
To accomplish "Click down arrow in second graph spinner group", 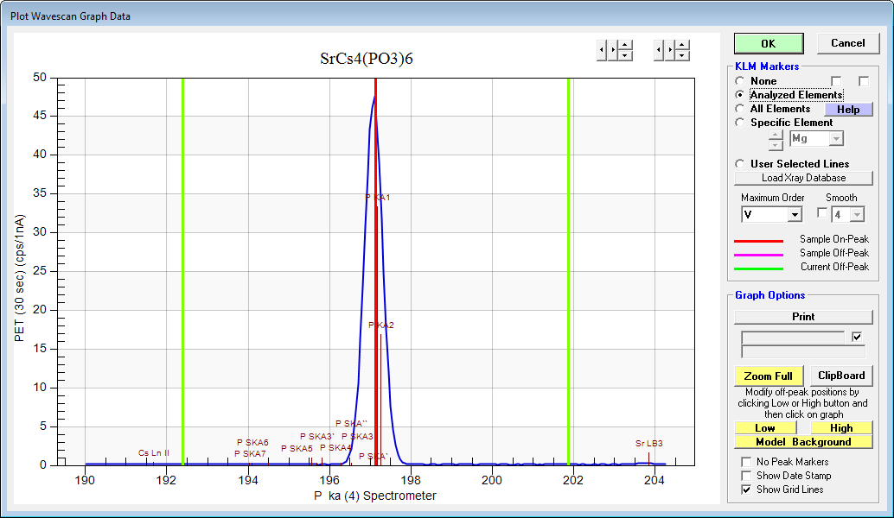I will [x=682, y=55].
